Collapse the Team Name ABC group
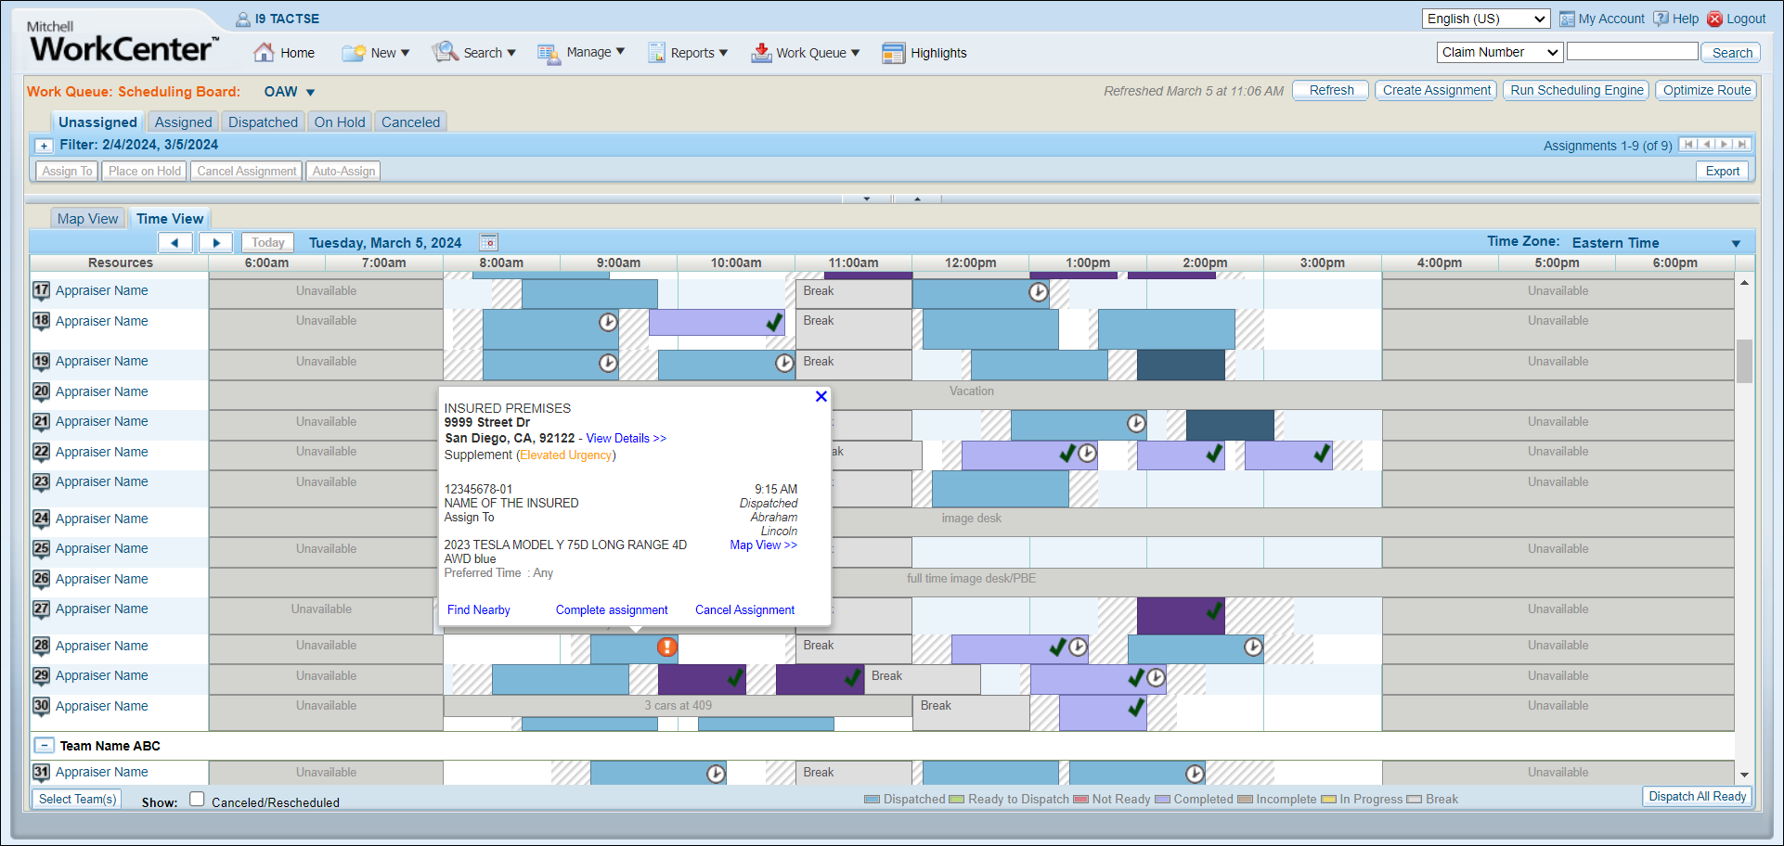 44,746
